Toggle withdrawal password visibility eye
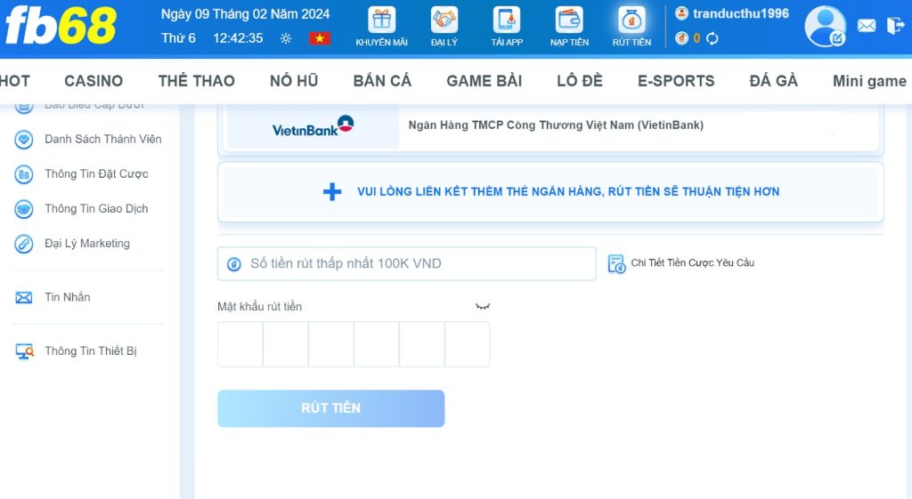This screenshot has width=912, height=499. [483, 306]
